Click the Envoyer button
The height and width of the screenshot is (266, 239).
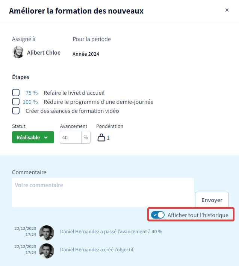[212, 200]
